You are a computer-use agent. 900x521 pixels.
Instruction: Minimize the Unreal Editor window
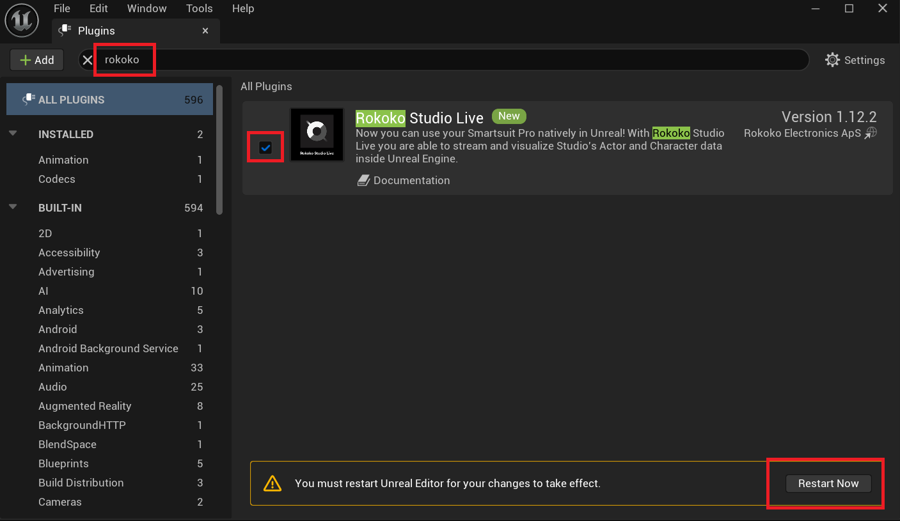815,8
